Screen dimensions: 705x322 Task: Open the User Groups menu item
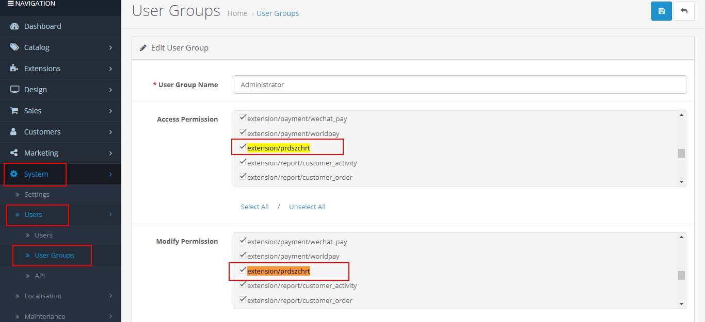54,255
